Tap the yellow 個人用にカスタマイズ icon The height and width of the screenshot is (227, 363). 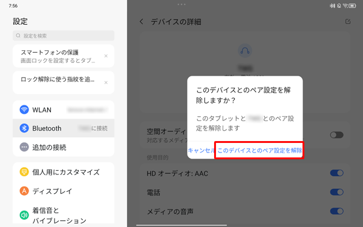tap(24, 172)
